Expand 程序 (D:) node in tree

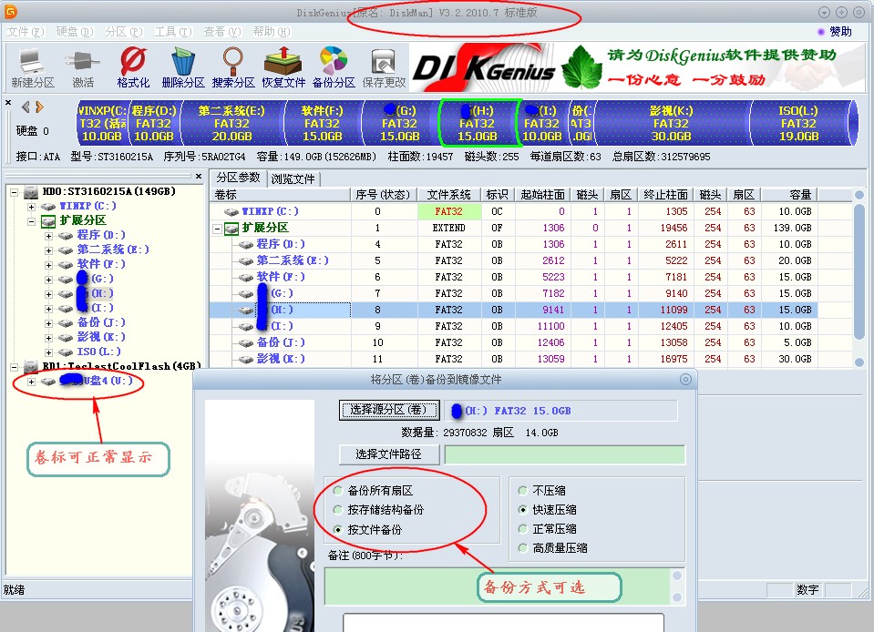coord(48,236)
